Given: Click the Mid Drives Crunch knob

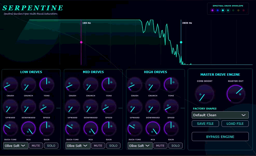Looking at the screenshot, I should pos(91,85).
